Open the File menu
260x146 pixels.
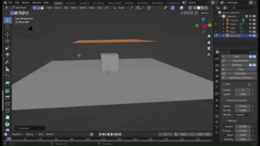tap(10, 3)
